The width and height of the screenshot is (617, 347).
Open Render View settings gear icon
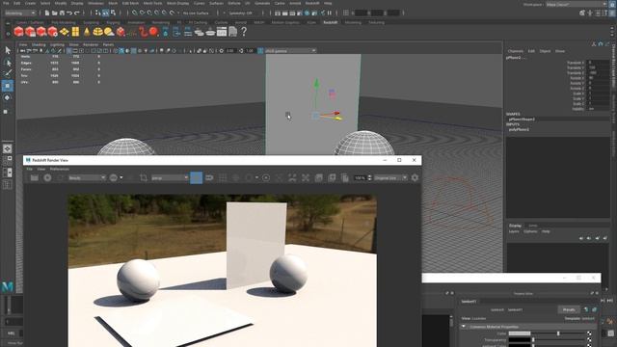click(415, 177)
